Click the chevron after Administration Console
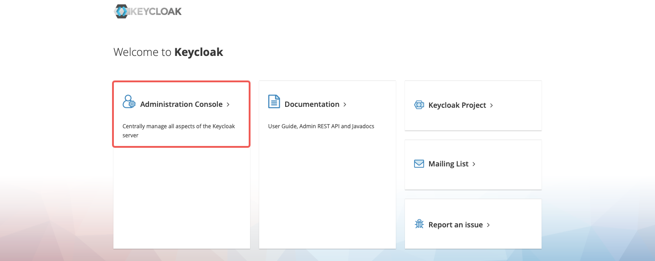This screenshot has width=655, height=261. (x=228, y=105)
